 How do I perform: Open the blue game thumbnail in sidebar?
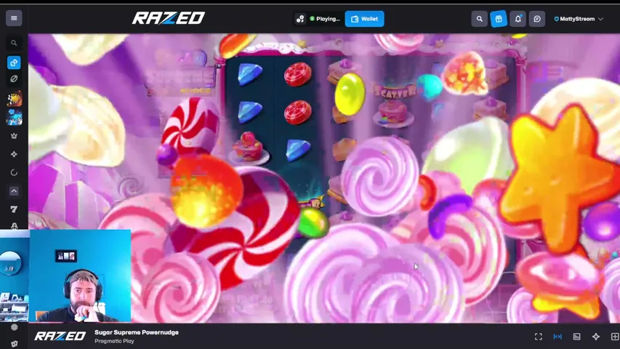[x=15, y=117]
